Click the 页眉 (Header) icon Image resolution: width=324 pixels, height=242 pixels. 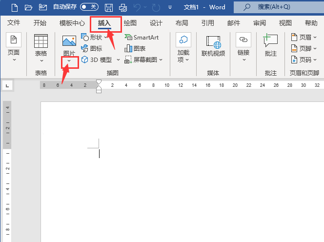(294, 37)
